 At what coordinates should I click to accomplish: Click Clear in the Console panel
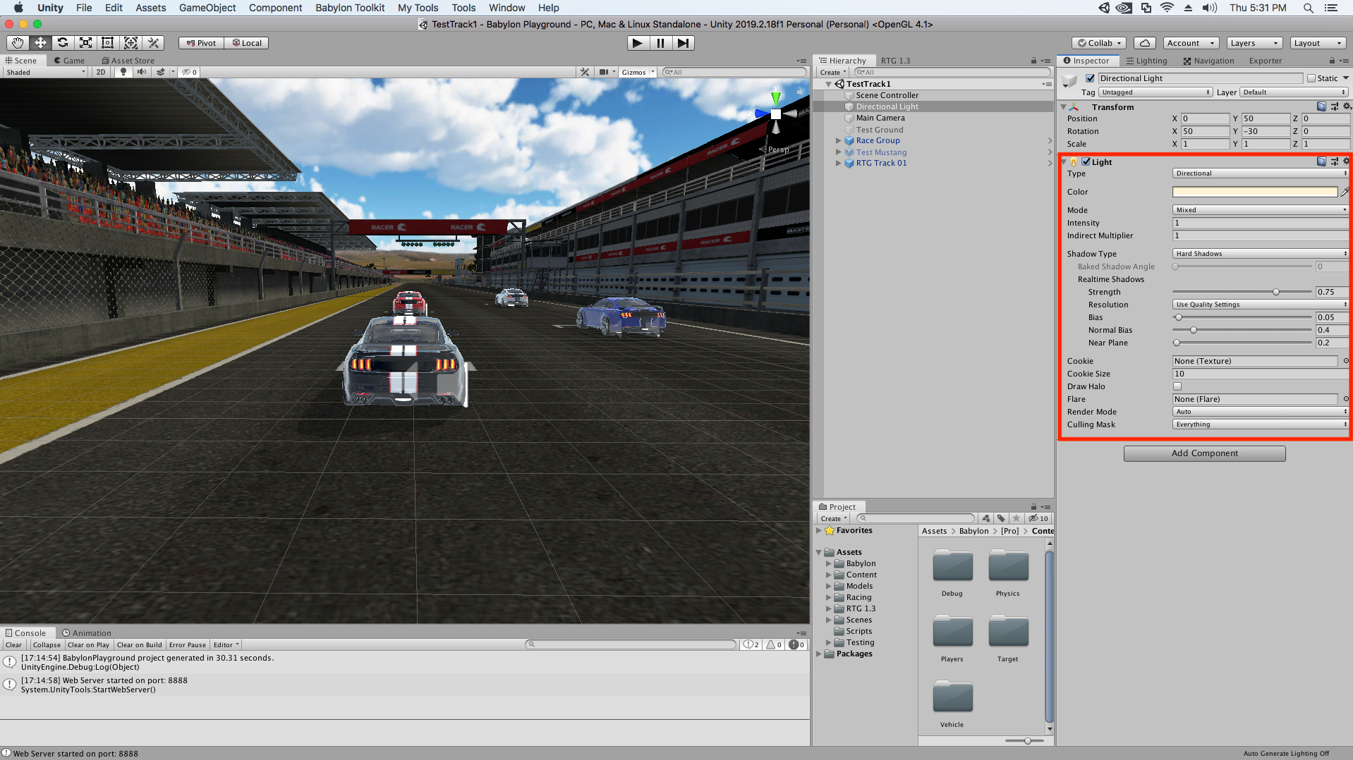[x=13, y=644]
